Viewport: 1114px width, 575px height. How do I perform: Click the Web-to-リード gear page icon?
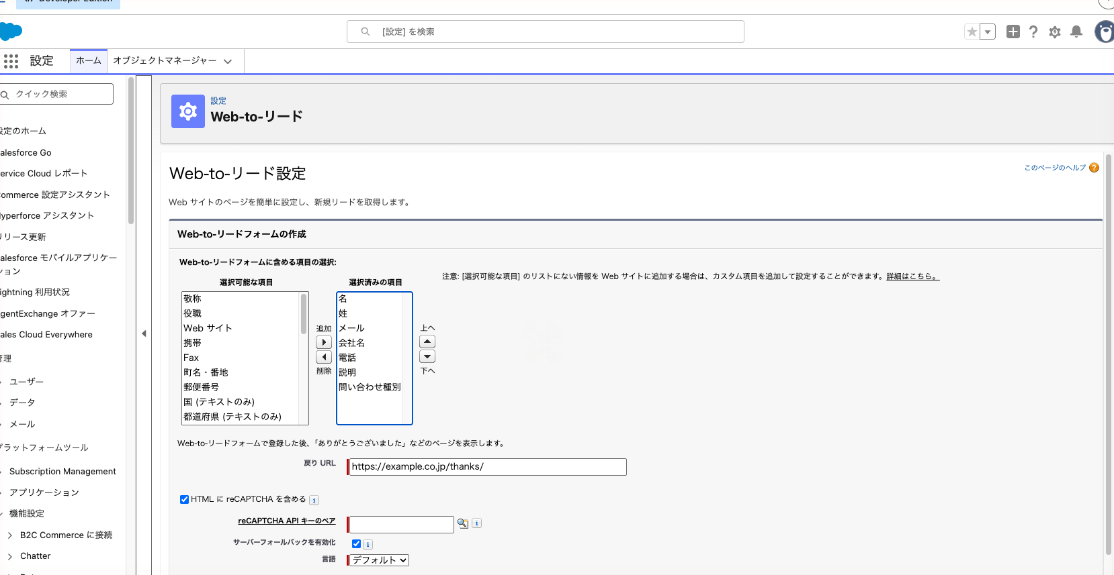(x=188, y=111)
